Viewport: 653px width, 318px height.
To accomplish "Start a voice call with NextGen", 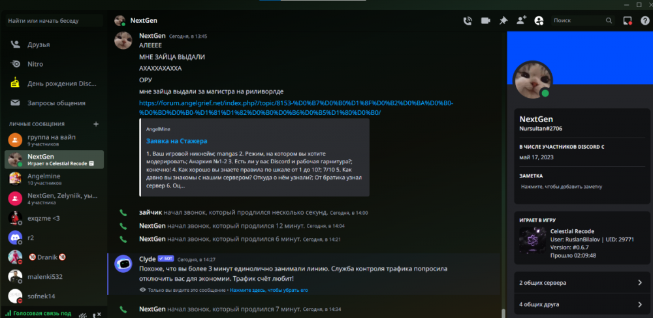I will (x=468, y=20).
